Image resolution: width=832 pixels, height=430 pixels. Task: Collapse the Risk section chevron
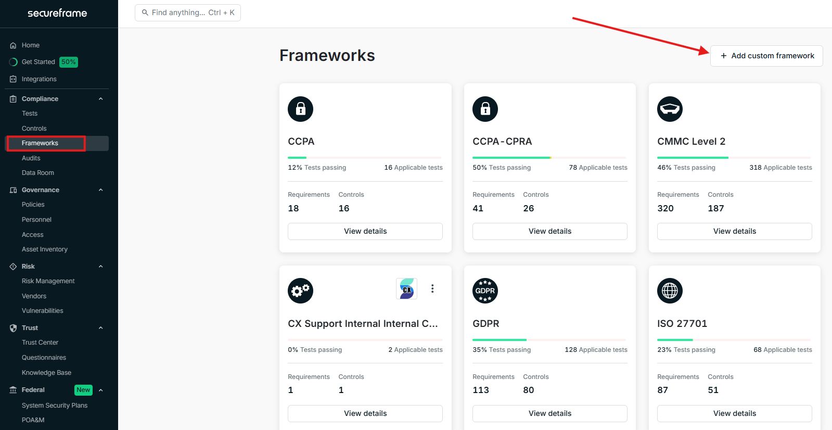[x=101, y=267]
